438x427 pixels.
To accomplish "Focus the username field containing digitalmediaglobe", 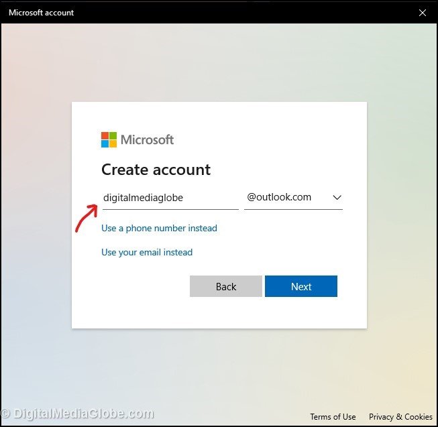I will tap(170, 198).
